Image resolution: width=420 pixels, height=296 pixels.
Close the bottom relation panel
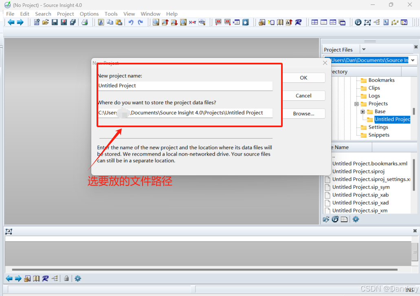(x=415, y=231)
